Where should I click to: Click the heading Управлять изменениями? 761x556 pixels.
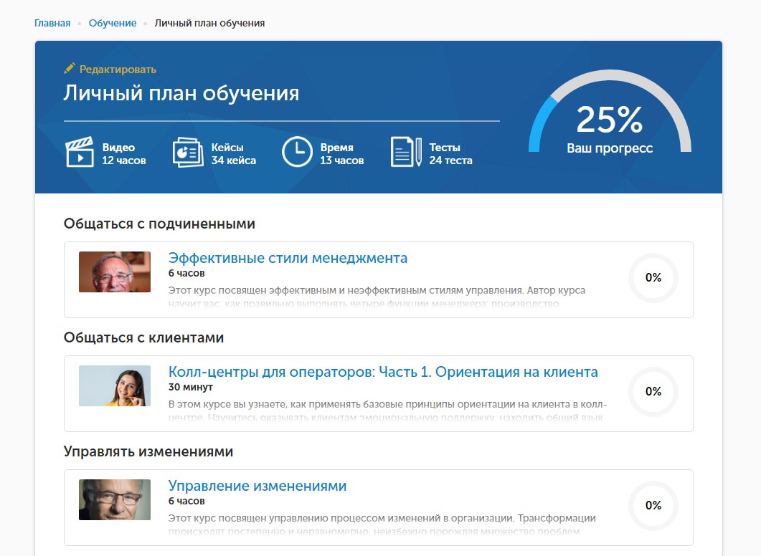[x=148, y=452]
